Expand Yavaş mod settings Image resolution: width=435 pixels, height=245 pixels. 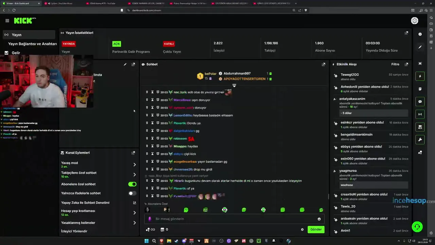pos(135,165)
